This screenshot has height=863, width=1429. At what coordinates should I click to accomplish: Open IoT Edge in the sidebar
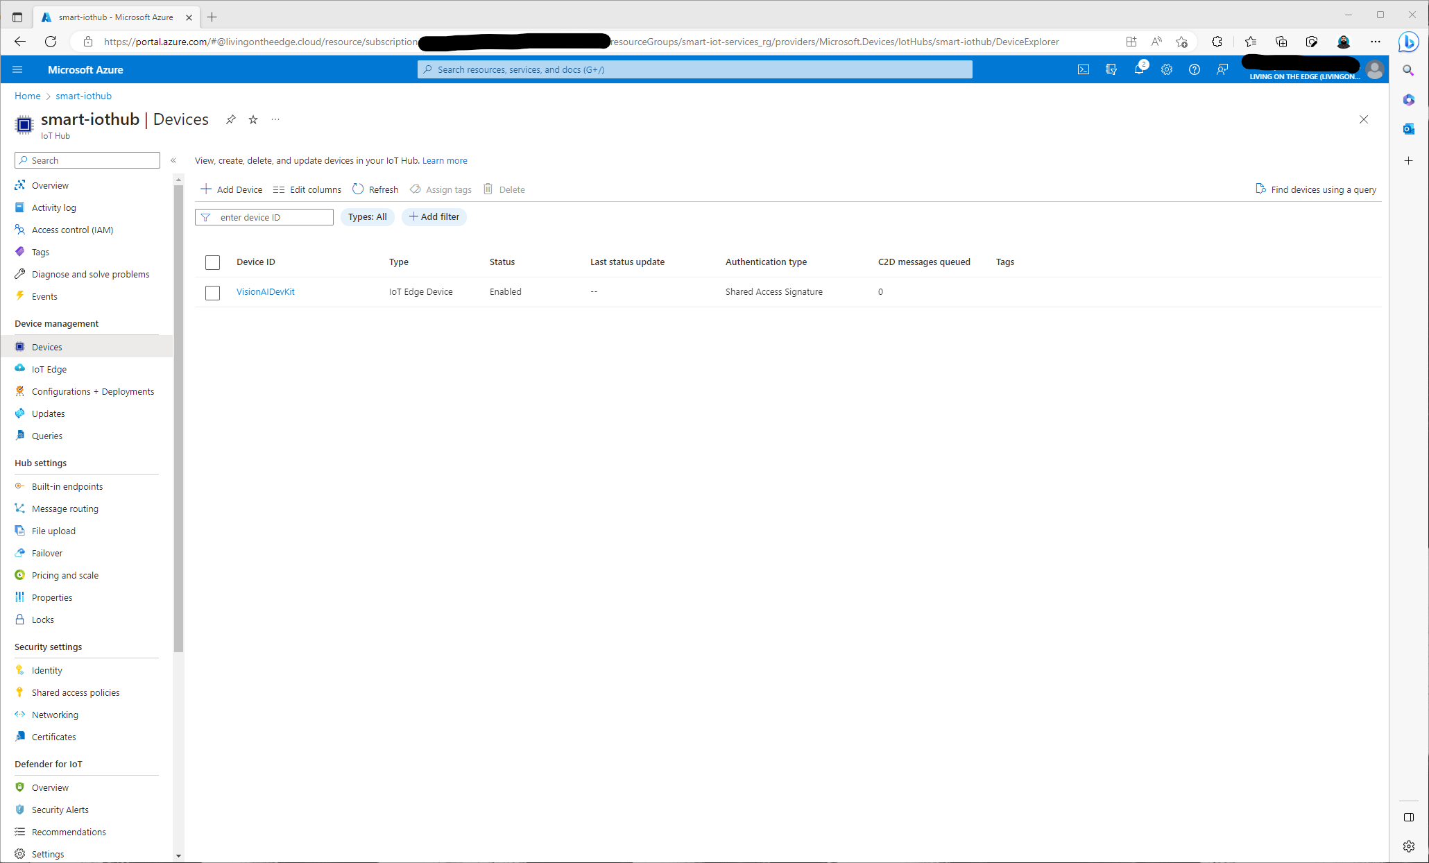[49, 369]
